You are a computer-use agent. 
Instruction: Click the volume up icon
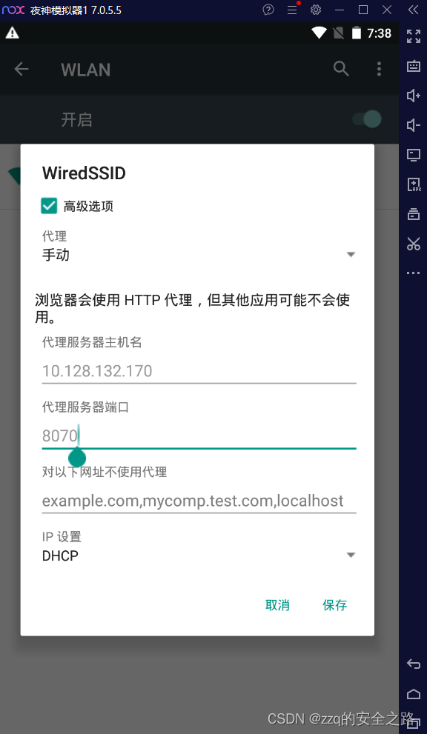coord(414,96)
